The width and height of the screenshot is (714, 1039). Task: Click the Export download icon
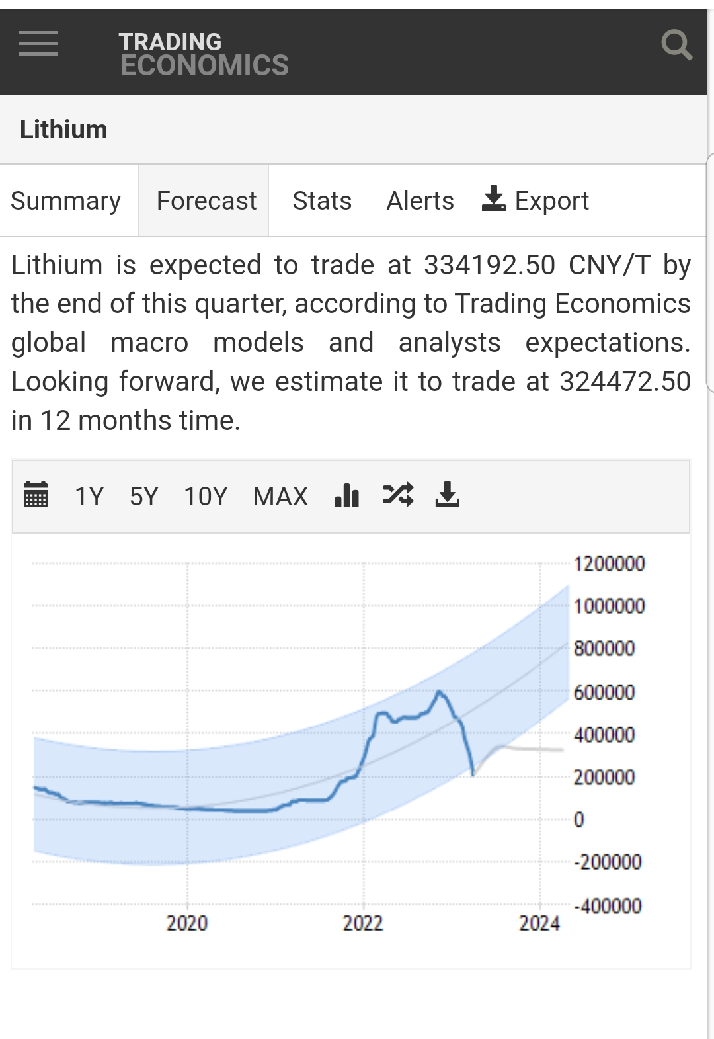point(494,199)
